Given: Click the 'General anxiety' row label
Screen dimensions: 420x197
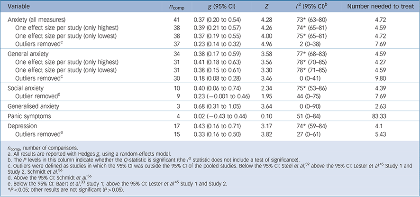Looking at the screenshot, I should point(31,55).
